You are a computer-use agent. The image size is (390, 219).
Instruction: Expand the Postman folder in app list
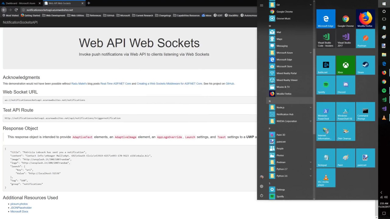click(290, 162)
